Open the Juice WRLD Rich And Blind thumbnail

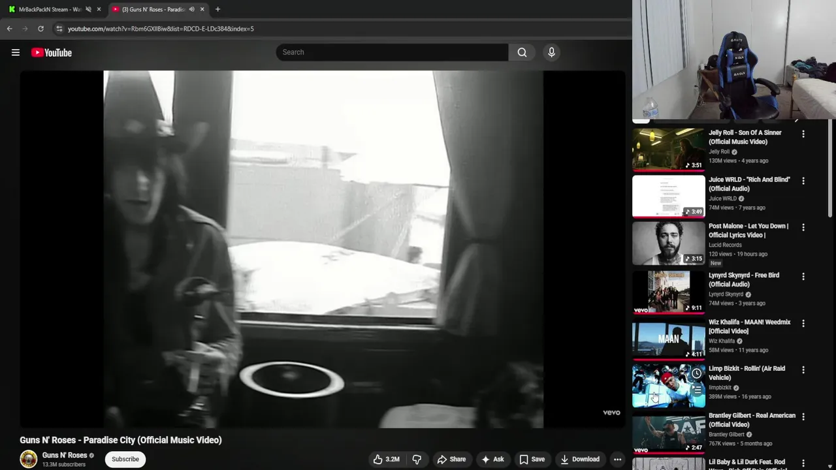point(669,196)
